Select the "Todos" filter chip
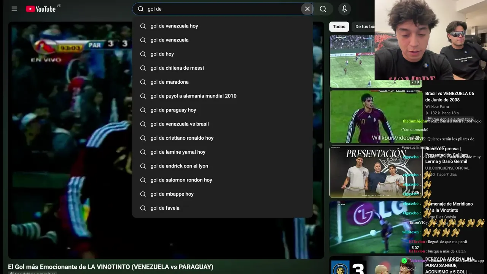Image resolution: width=487 pixels, height=274 pixels. [339, 27]
